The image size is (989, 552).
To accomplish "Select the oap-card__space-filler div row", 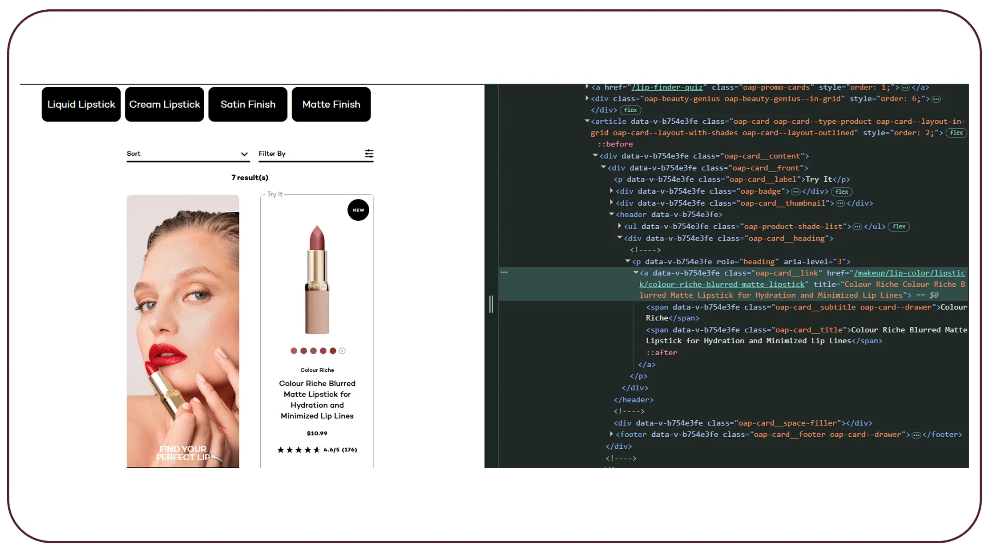I will pos(743,423).
